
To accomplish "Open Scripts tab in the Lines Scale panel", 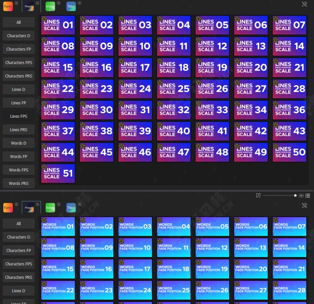I will click(50, 6).
